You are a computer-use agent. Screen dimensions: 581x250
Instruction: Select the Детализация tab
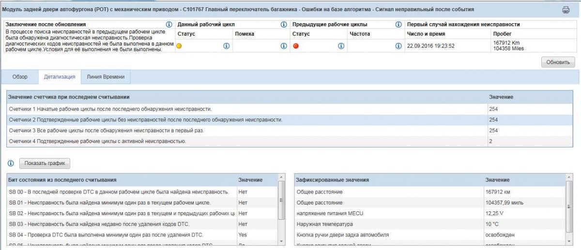60,77
